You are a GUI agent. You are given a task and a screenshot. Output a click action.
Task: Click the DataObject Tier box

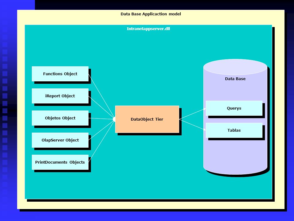(x=147, y=119)
